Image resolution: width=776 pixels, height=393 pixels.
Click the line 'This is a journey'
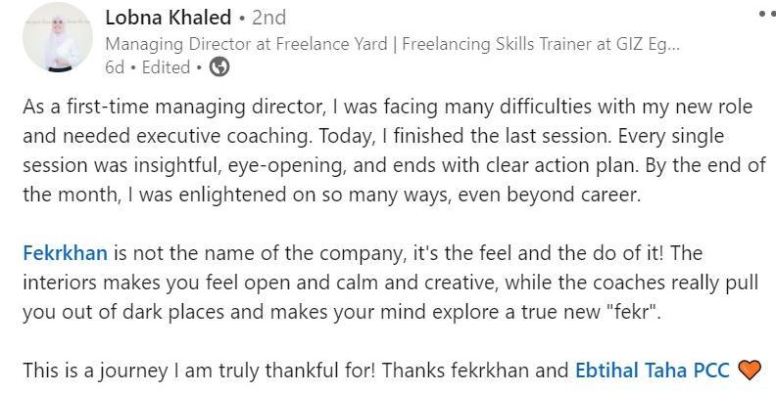point(393,370)
